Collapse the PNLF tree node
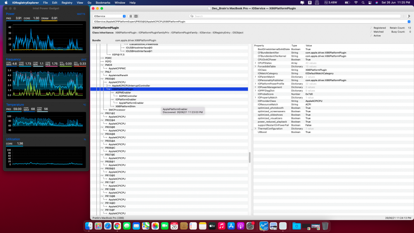414x233 pixels. 102,72
